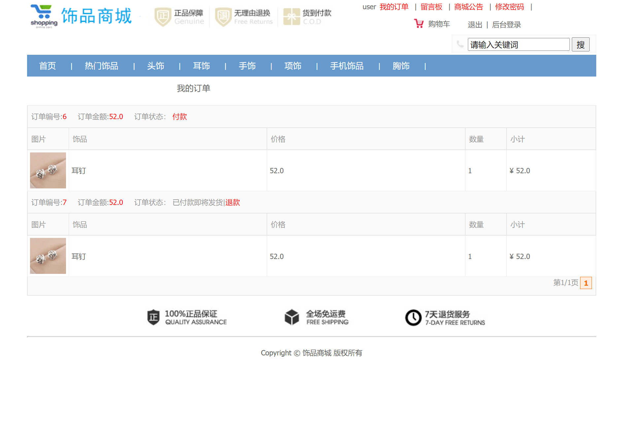This screenshot has height=423, width=620.
Task: Select page 1 in pagination
Action: click(x=586, y=283)
